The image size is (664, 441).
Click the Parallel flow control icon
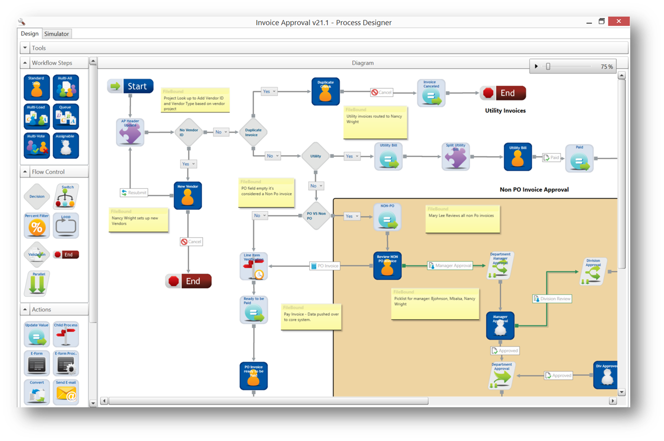point(37,283)
